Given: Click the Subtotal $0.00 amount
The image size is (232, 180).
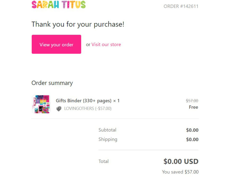Looking at the screenshot, I should click(192, 130).
